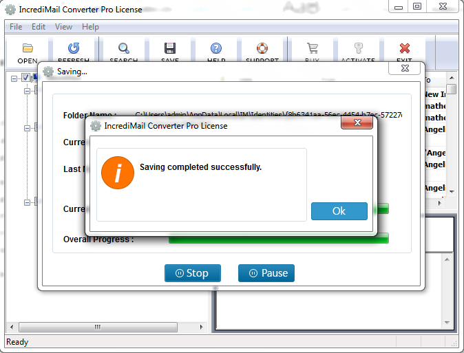Click the orange info icon in the dialog
Viewport: 464px width, 353px height.
coord(118,173)
